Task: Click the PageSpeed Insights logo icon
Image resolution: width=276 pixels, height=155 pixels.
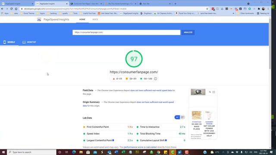Action: (x=39, y=19)
